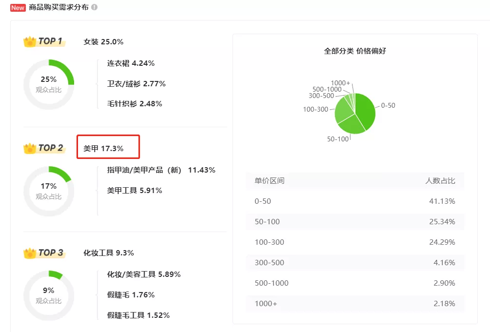Image resolution: width=490 pixels, height=332 pixels.
Task: Click the 全部分类 价格偏好 chart title
Action: coord(355,51)
